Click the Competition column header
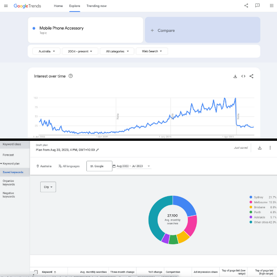Screen dimensions: 277x277 point(173,272)
